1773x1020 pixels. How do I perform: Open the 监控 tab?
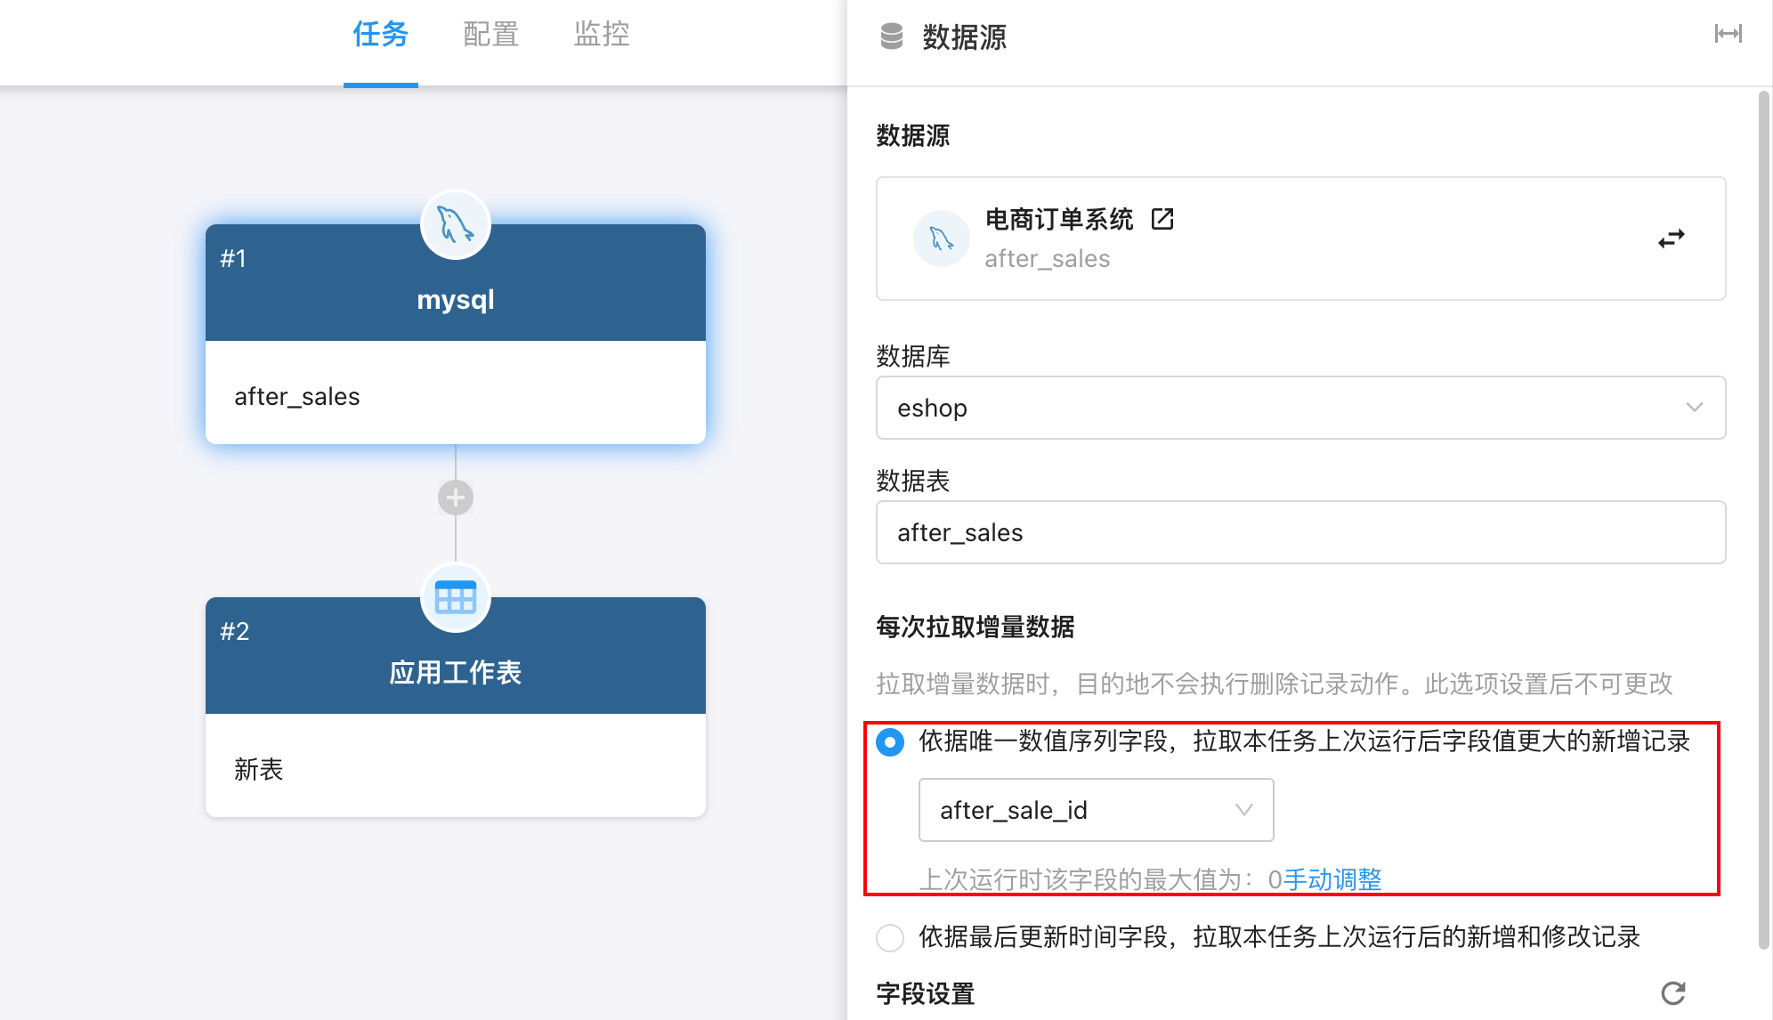click(x=601, y=34)
